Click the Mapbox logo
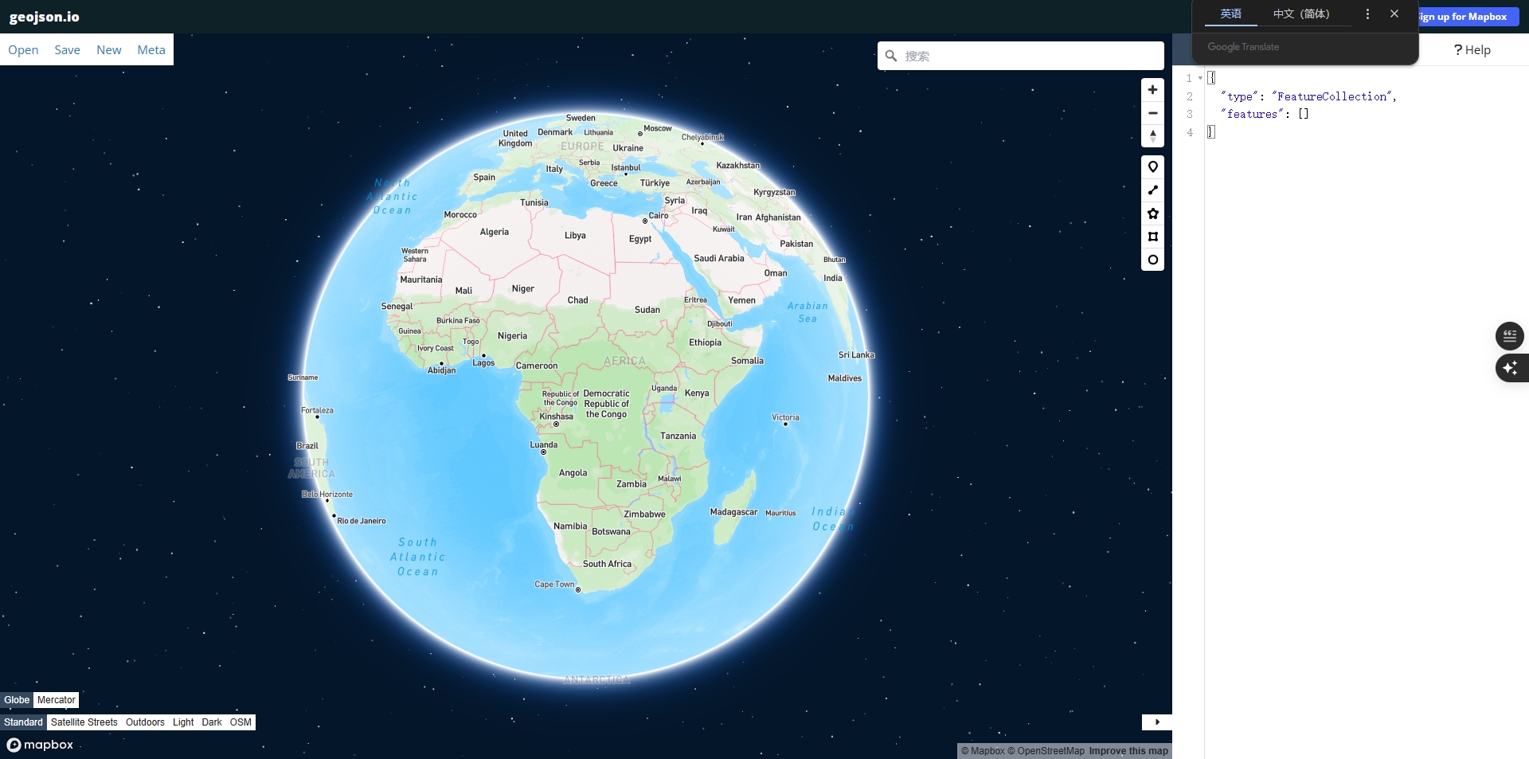The height and width of the screenshot is (759, 1529). click(x=40, y=745)
